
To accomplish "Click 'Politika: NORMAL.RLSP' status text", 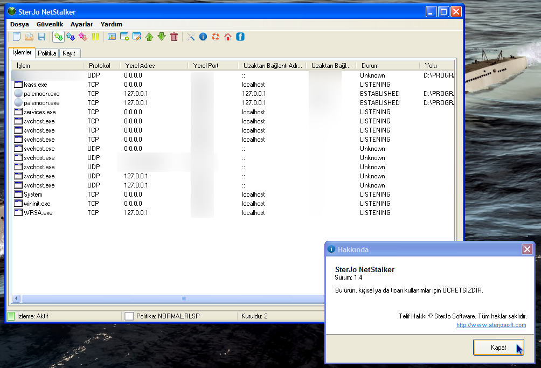I will pyautogui.click(x=168, y=316).
